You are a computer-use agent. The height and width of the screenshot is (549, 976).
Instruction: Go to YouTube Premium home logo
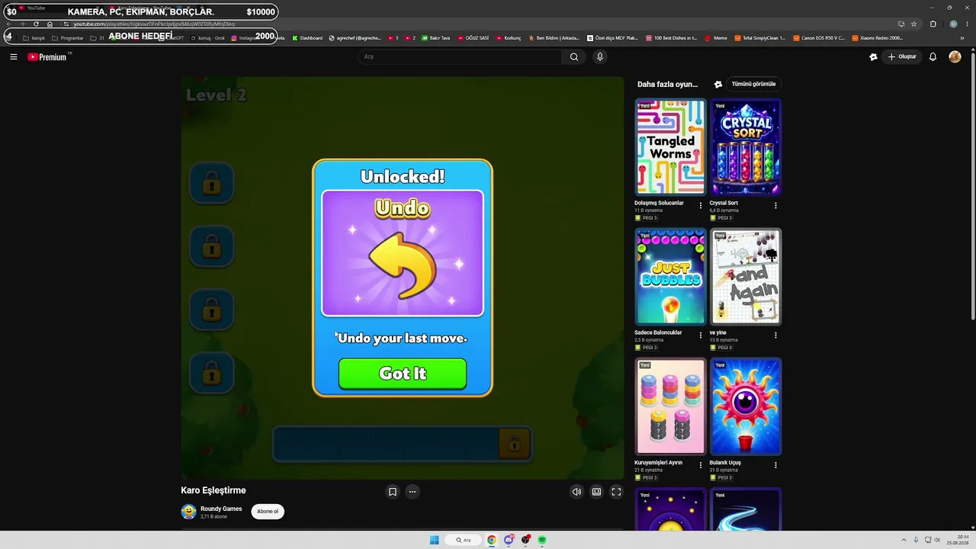(x=47, y=56)
